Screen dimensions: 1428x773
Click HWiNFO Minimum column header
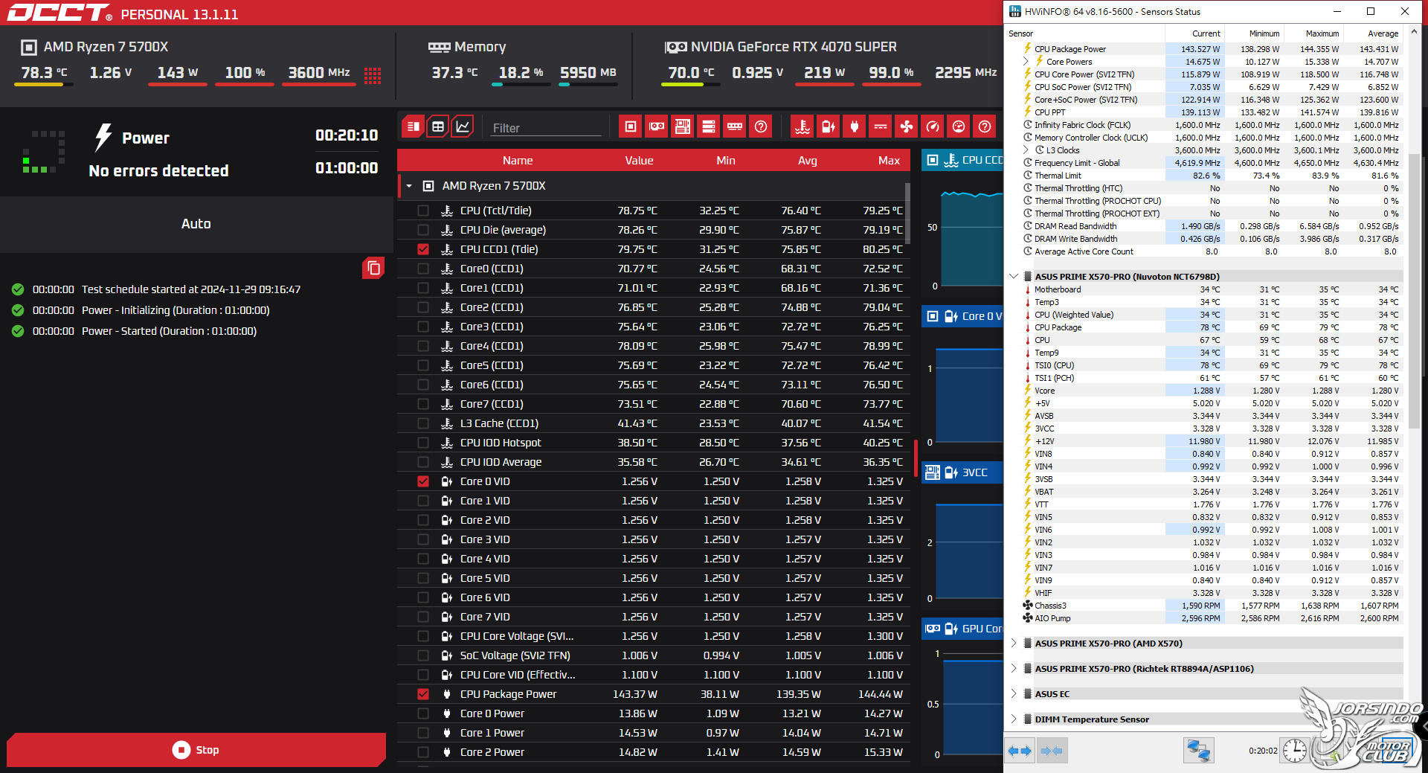(1254, 33)
